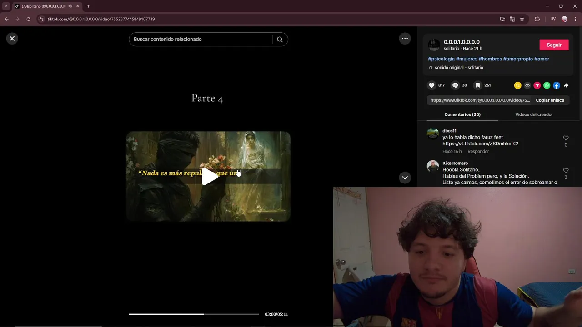Open the vt.tiktok.com link in comment

[480, 144]
